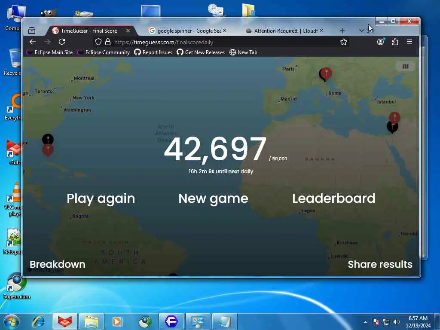Click the site padlock security icon
This screenshot has width=440, height=330.
point(108,42)
